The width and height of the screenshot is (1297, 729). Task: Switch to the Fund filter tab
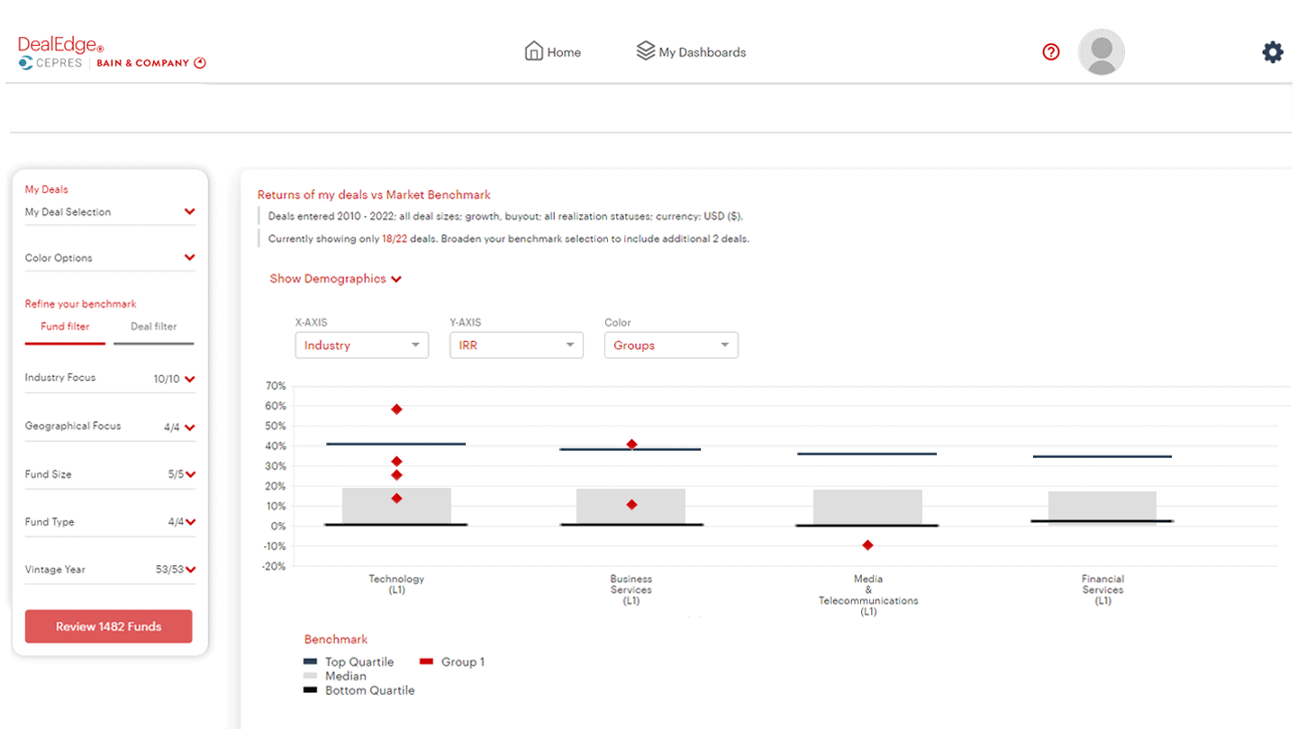pyautogui.click(x=65, y=327)
